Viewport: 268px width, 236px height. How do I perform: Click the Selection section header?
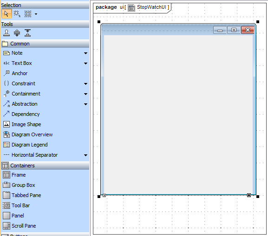pos(45,5)
